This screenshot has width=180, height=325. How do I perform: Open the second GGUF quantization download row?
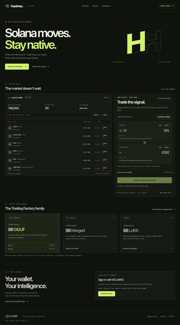tap(33, 249)
